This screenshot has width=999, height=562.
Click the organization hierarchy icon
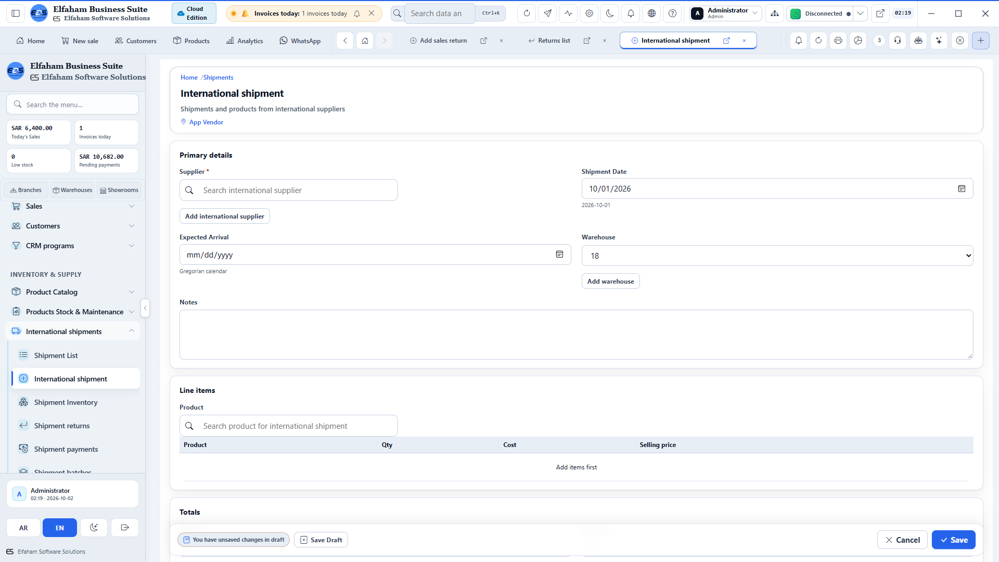pos(775,14)
